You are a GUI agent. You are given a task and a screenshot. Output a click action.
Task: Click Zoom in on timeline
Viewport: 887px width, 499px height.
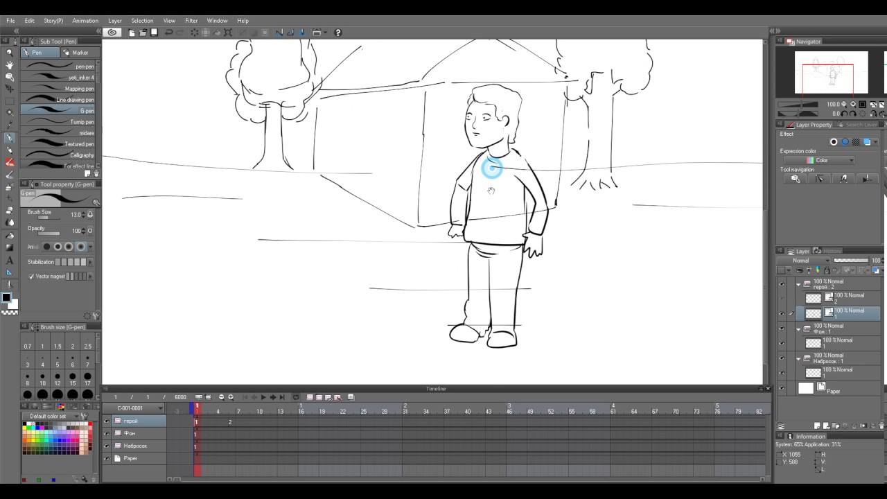(231, 397)
